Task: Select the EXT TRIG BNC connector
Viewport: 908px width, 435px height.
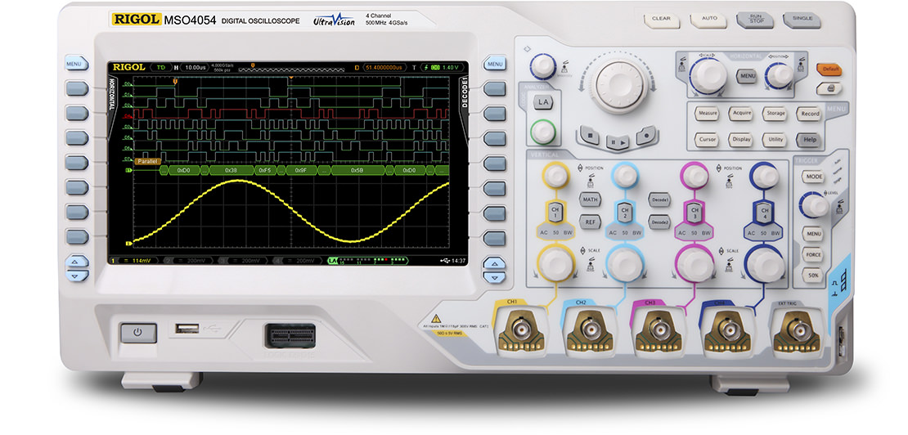Action: [x=798, y=330]
